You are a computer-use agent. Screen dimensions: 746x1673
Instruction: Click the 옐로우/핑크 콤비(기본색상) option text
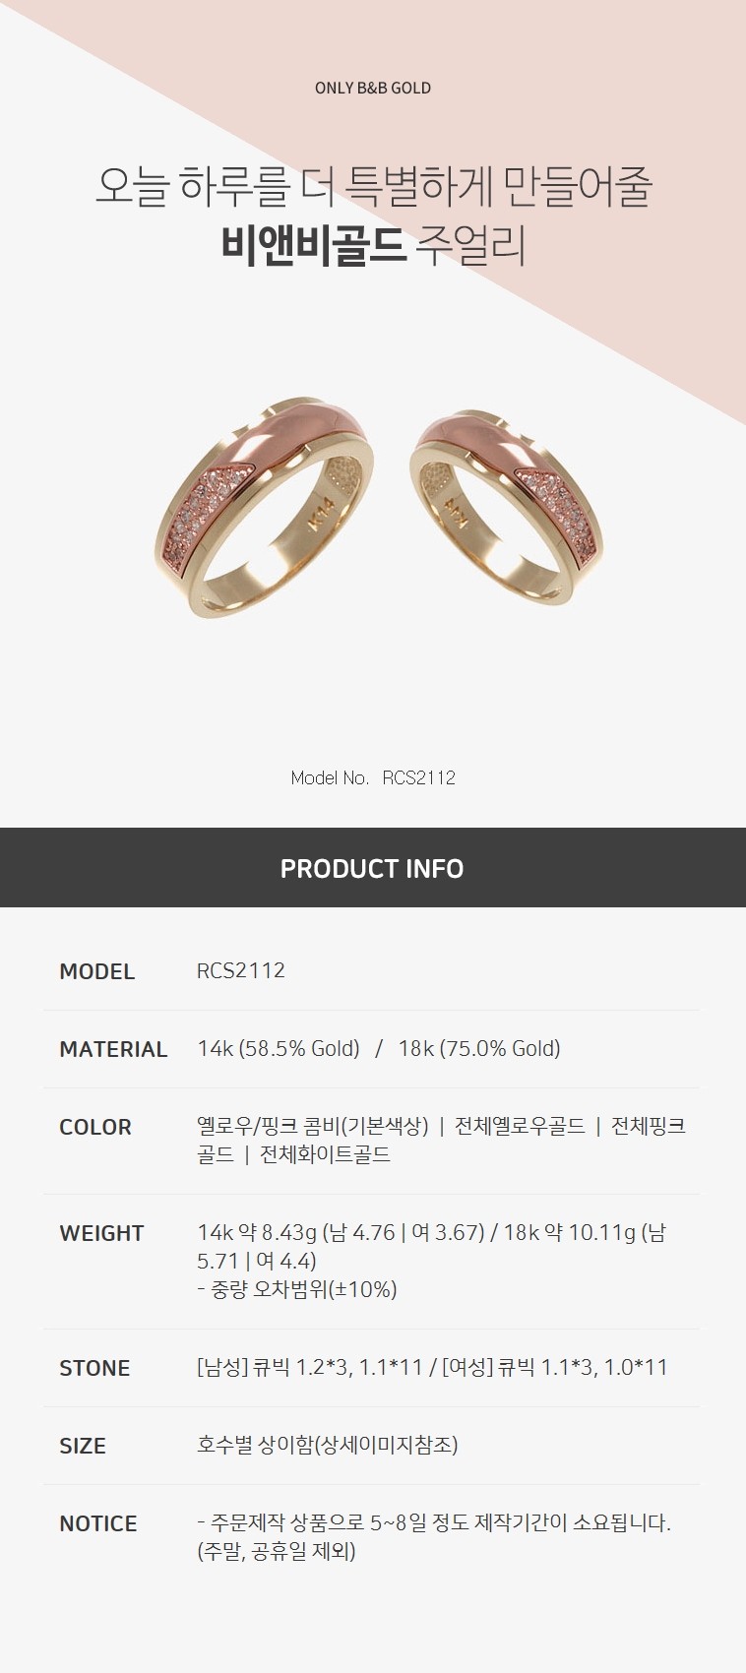pyautogui.click(x=313, y=1126)
